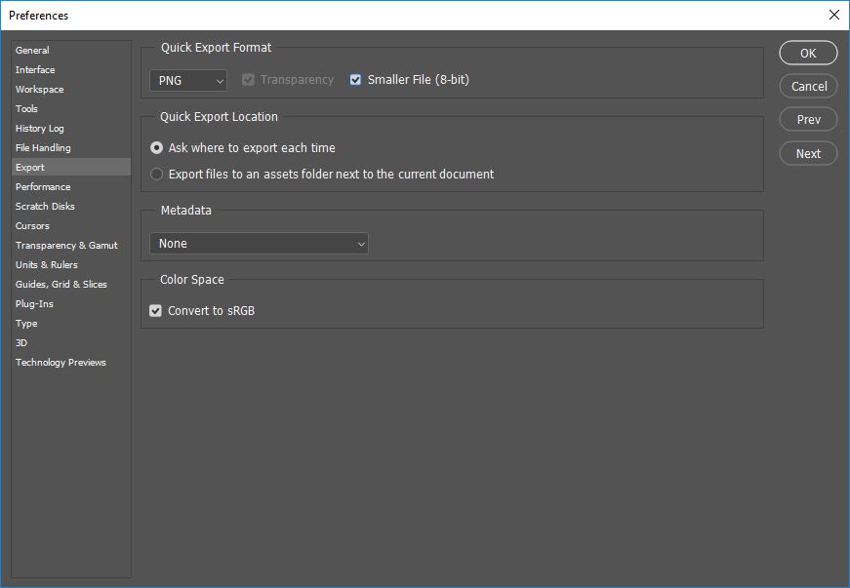
Task: Go to previous preferences with Prev
Action: (808, 120)
